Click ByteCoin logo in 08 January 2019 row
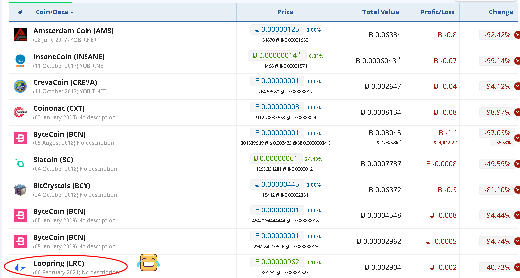 20,216
